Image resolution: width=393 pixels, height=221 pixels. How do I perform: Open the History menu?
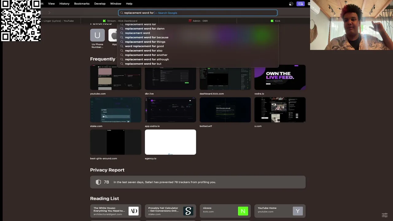tap(64, 4)
